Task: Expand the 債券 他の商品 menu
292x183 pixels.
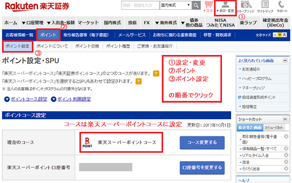Action: pos(192,23)
